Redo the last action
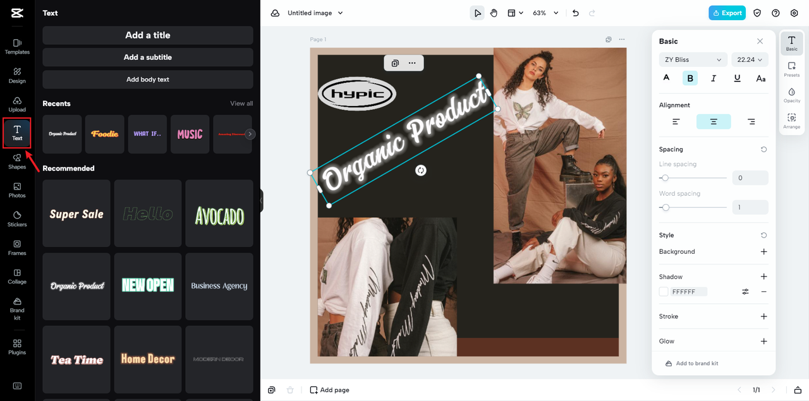This screenshot has width=809, height=401. [592, 13]
